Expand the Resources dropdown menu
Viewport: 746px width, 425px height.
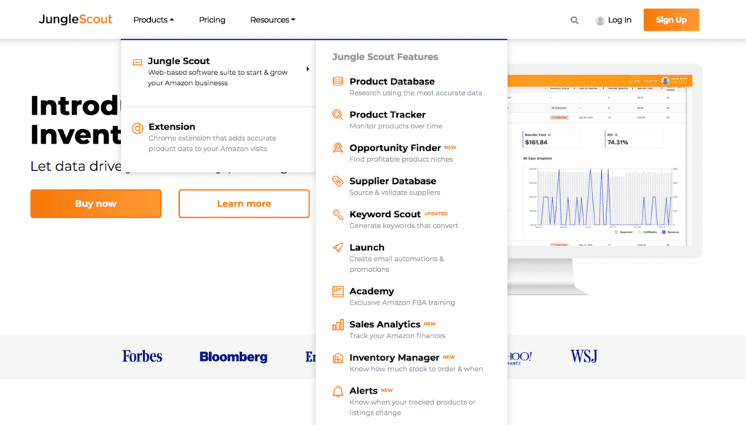[272, 20]
